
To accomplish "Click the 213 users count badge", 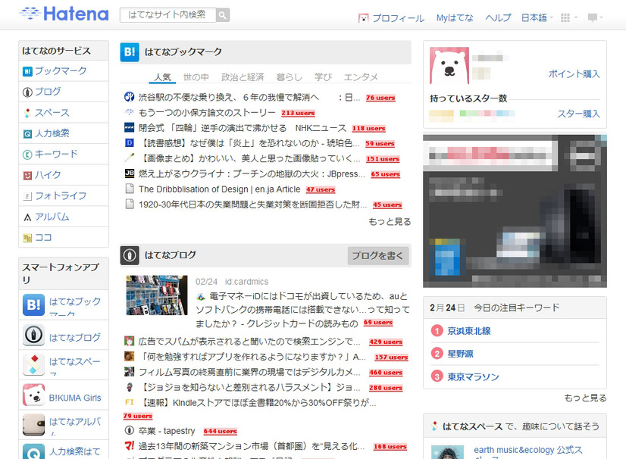I will 299,113.
